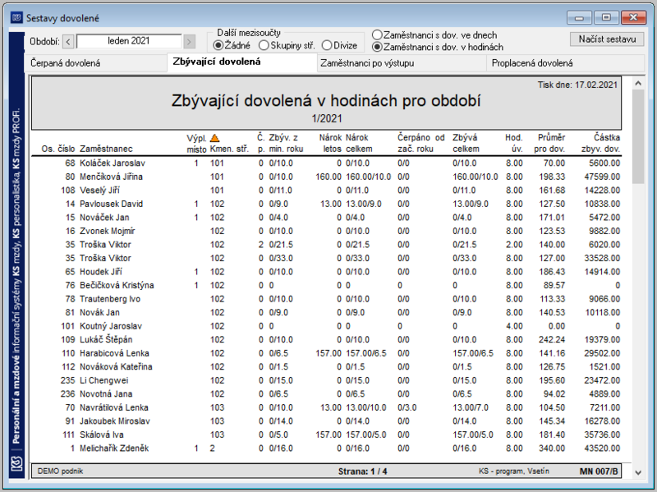This screenshot has width=657, height=492.
Task: Click the Zaměstnanec column header
Action: point(106,149)
